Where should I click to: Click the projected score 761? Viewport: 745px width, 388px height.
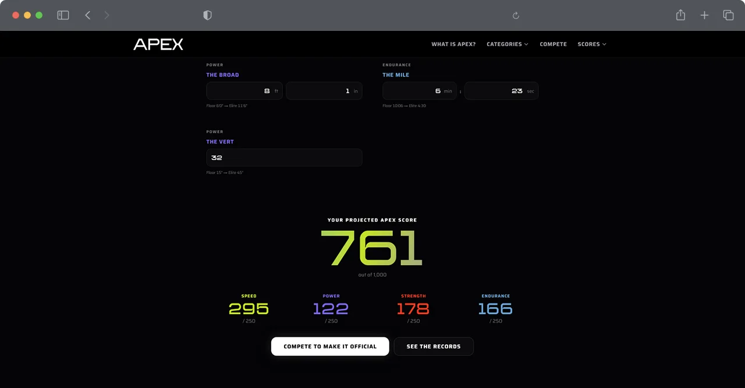(372, 248)
